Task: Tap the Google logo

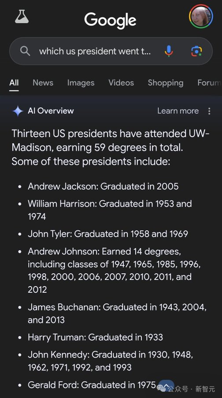Action: (x=110, y=20)
